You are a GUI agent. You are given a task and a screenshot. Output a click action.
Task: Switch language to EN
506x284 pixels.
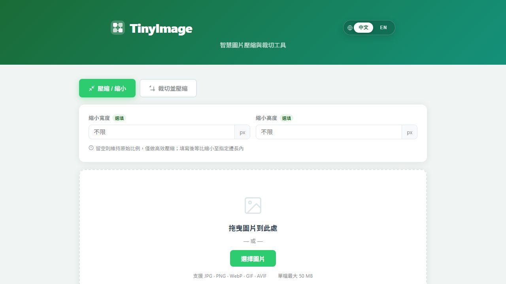point(383,28)
